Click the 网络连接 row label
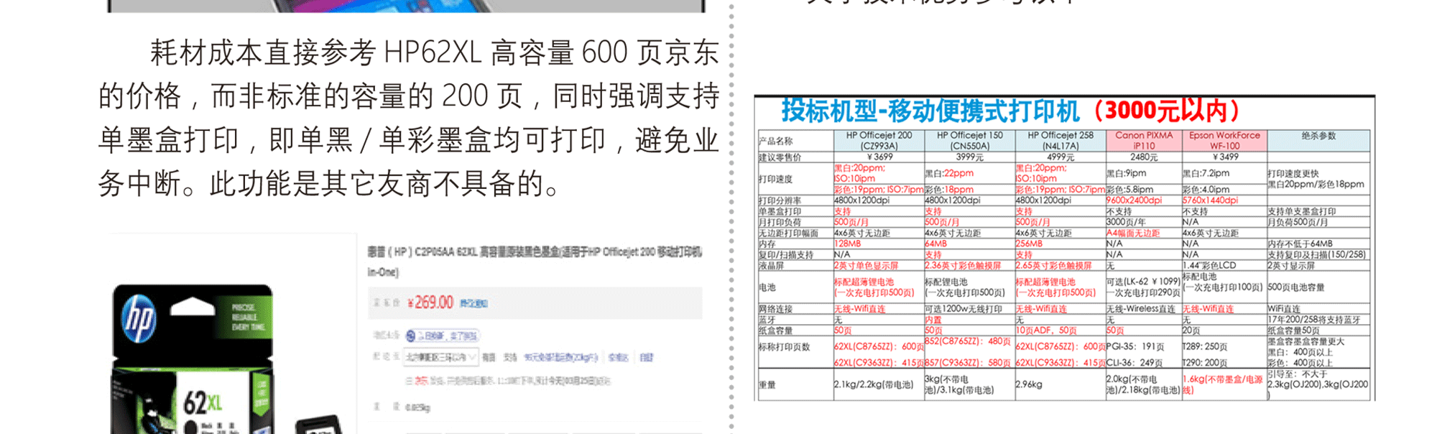Viewport: 1437px width, 434px height. [776, 309]
